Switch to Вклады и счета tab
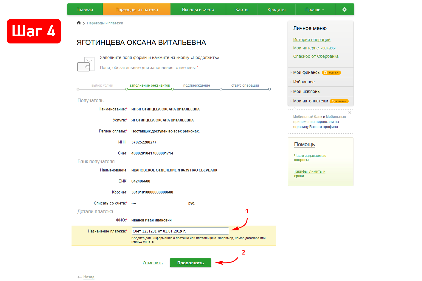 click(198, 10)
